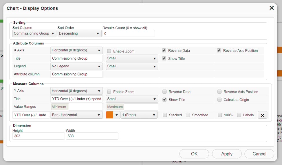Click the Cancel button
Viewport: 282px width, 165px height.
click(259, 154)
